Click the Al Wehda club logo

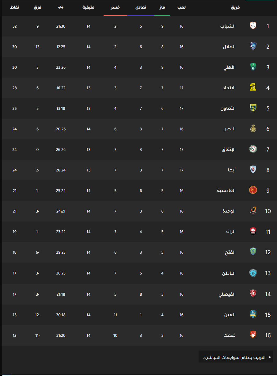click(x=253, y=211)
